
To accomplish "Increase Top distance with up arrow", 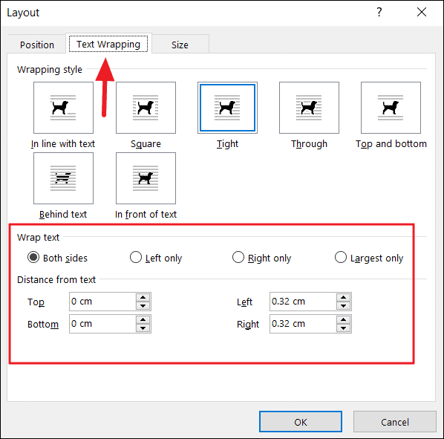I will pos(143,297).
